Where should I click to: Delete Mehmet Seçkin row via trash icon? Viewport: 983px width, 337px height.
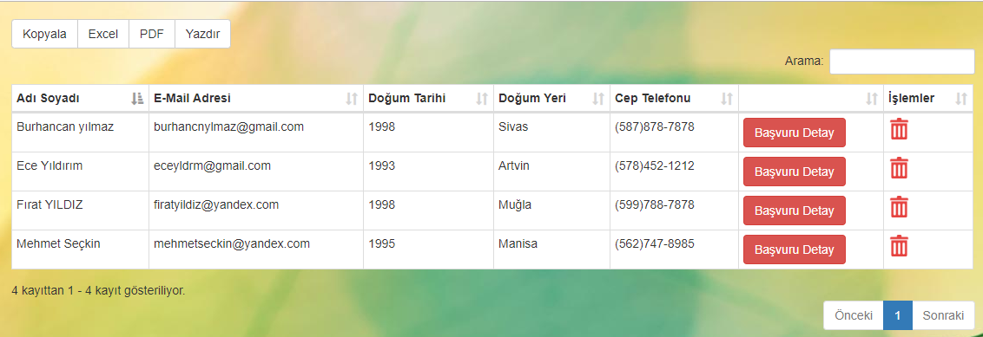[x=899, y=246]
